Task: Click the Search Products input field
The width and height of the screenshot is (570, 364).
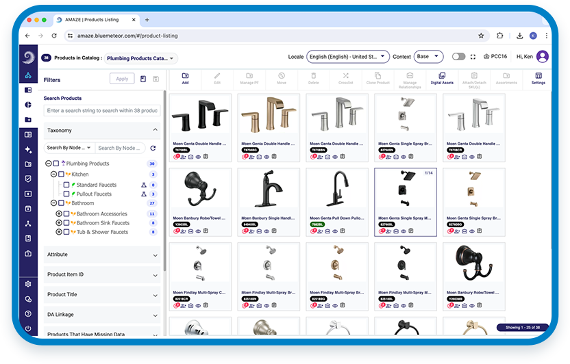Action: point(102,110)
